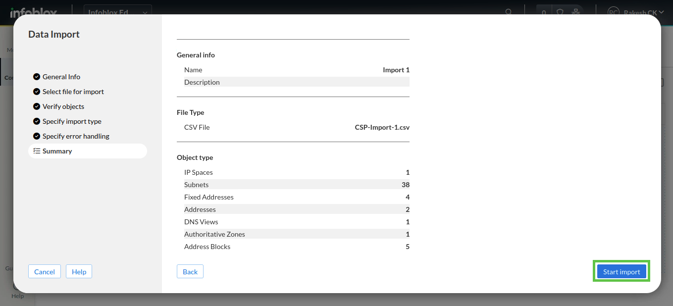Expand the Rakesh CK user menu chevron
The height and width of the screenshot is (306, 673).
[x=662, y=12]
